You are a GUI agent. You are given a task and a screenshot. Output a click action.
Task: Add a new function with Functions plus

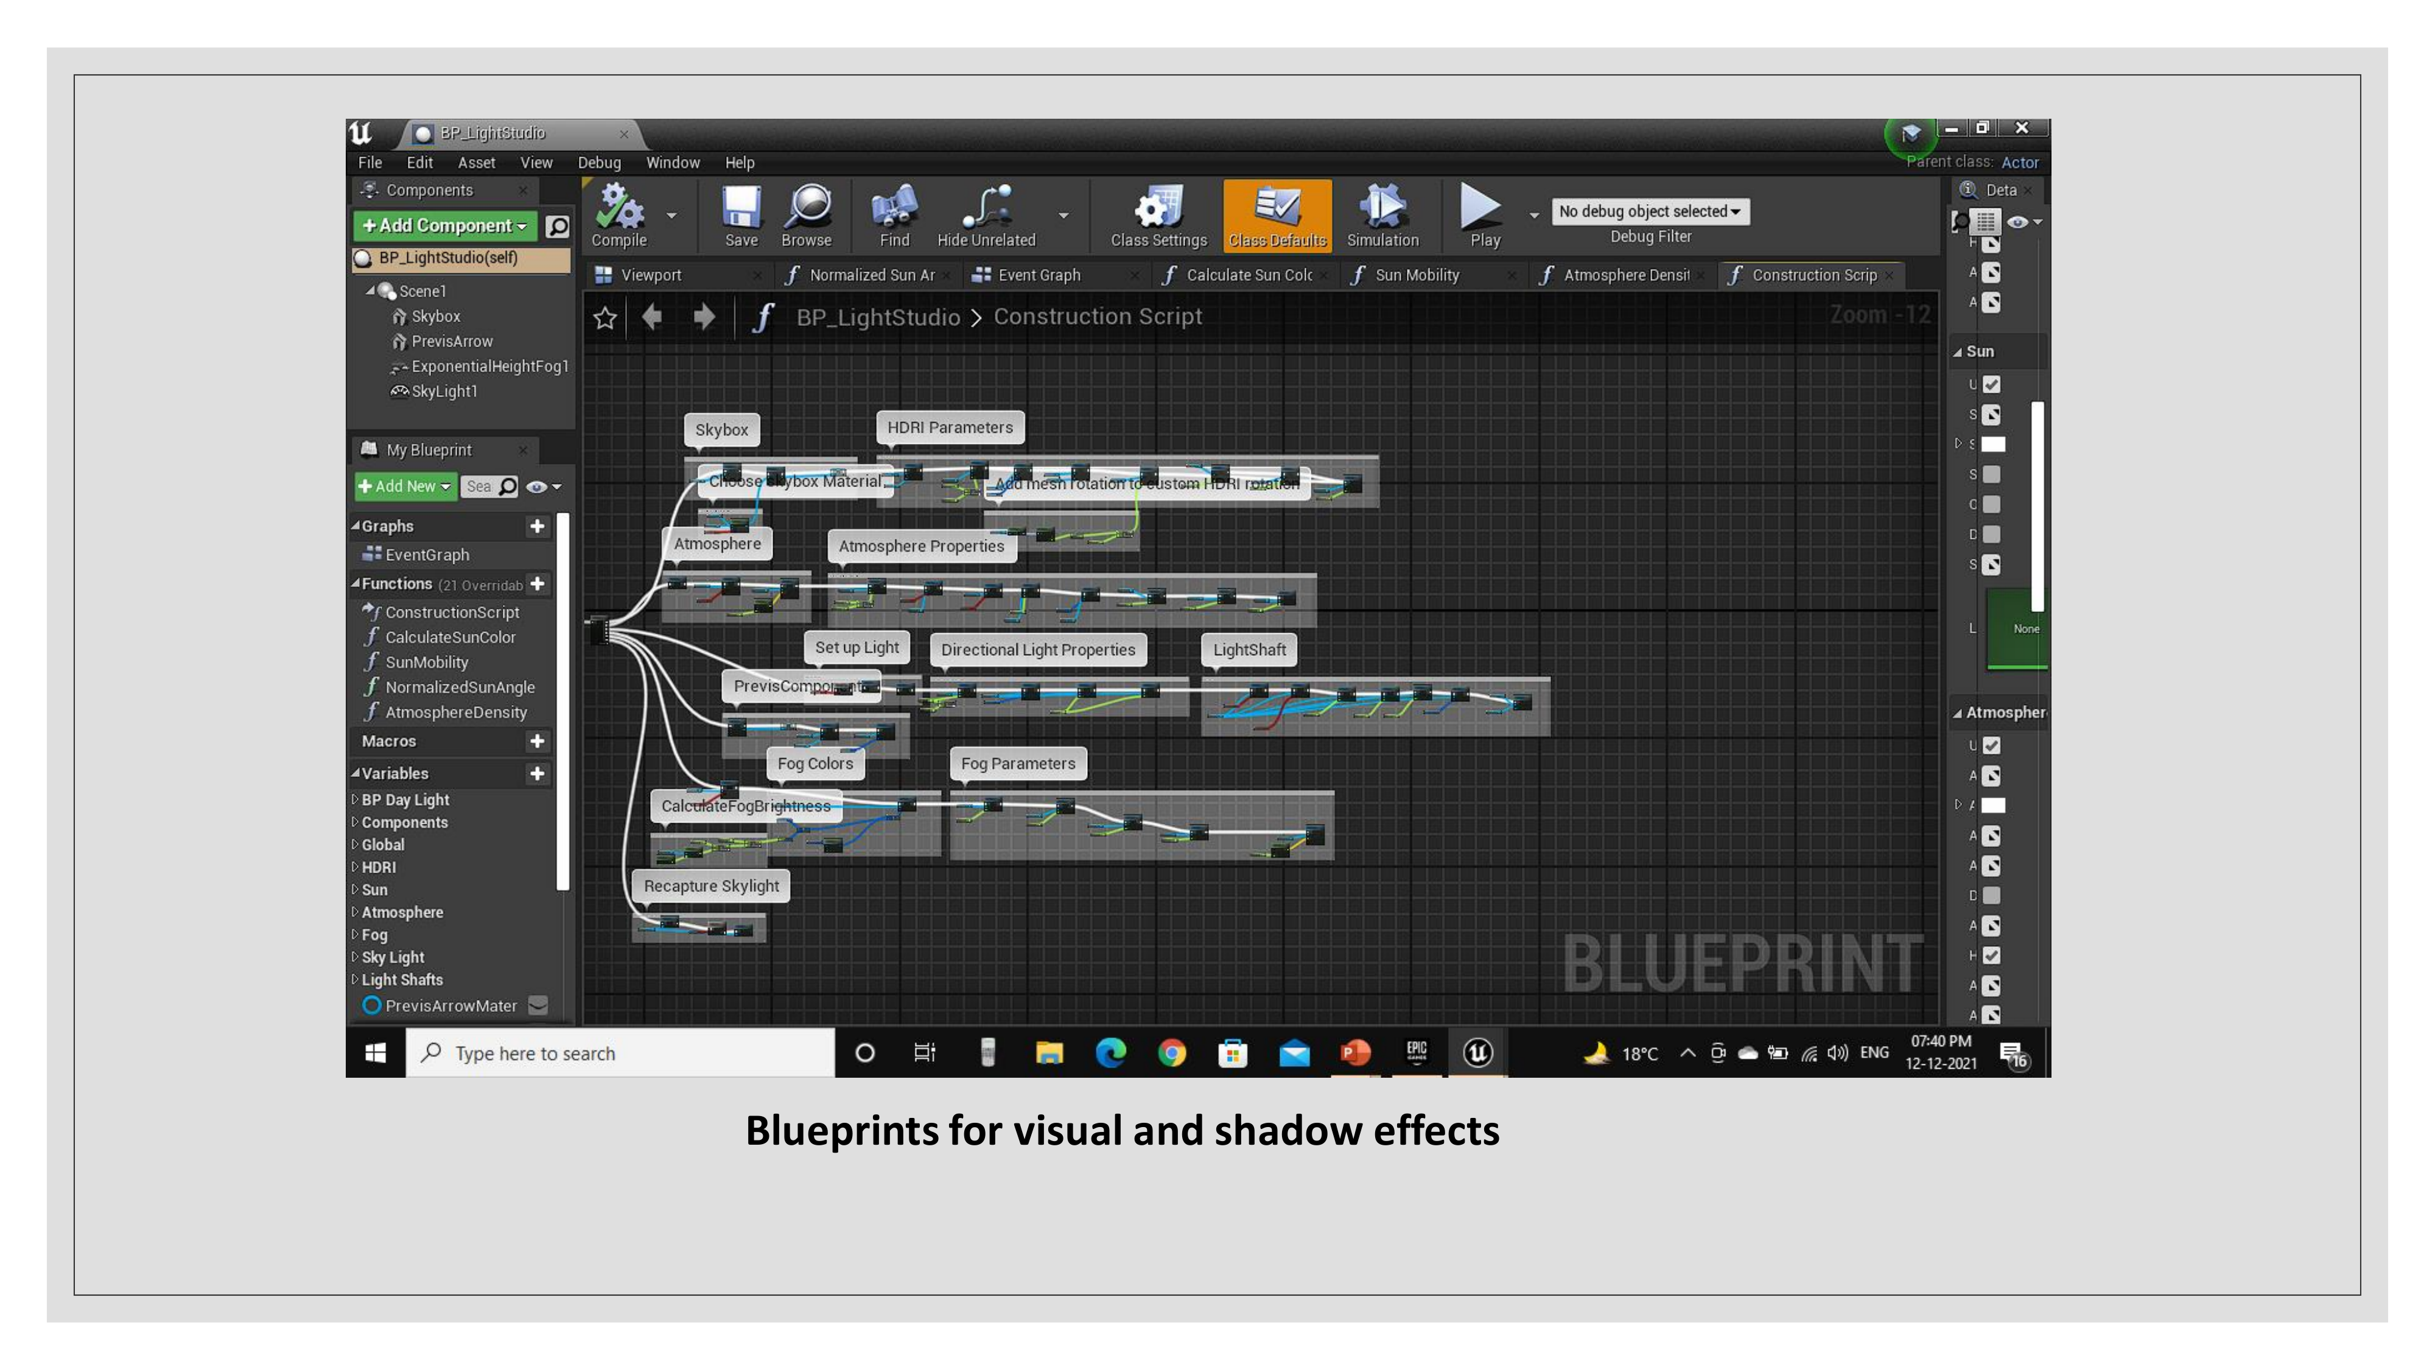(537, 583)
